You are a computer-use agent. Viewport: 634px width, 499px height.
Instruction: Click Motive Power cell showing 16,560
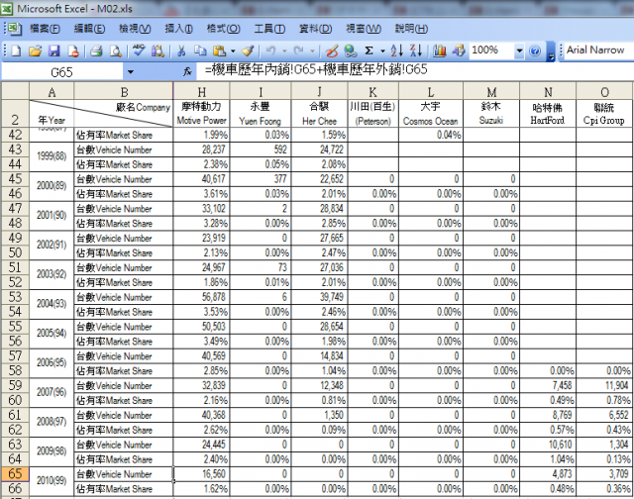201,474
